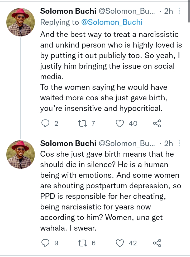Image resolution: width=190 pixels, height=257 pixels.
Task: Click the first tweet's 2h timestamp
Action: tap(168, 11)
